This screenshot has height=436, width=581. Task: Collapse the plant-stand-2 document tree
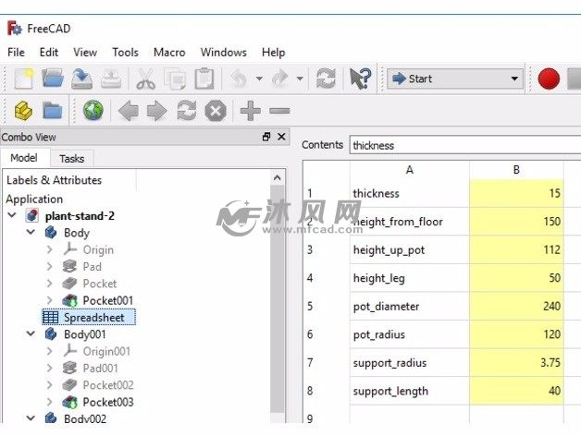(12, 216)
